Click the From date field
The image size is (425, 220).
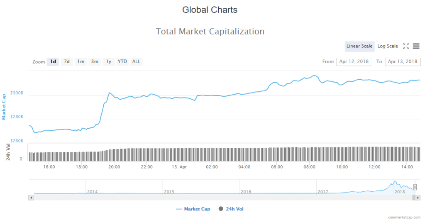pos(354,61)
